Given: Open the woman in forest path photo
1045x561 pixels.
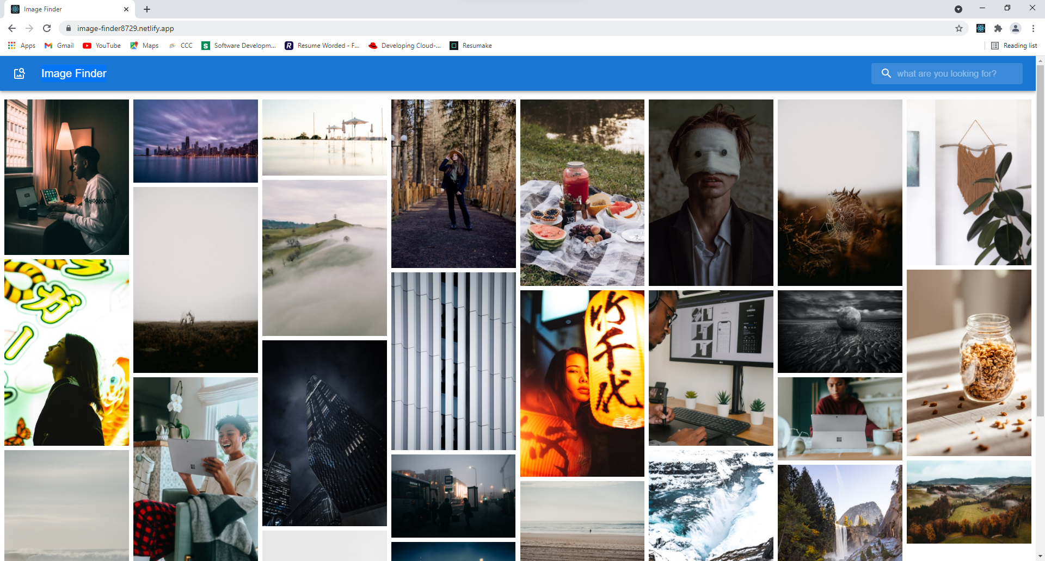Looking at the screenshot, I should pos(453,184).
